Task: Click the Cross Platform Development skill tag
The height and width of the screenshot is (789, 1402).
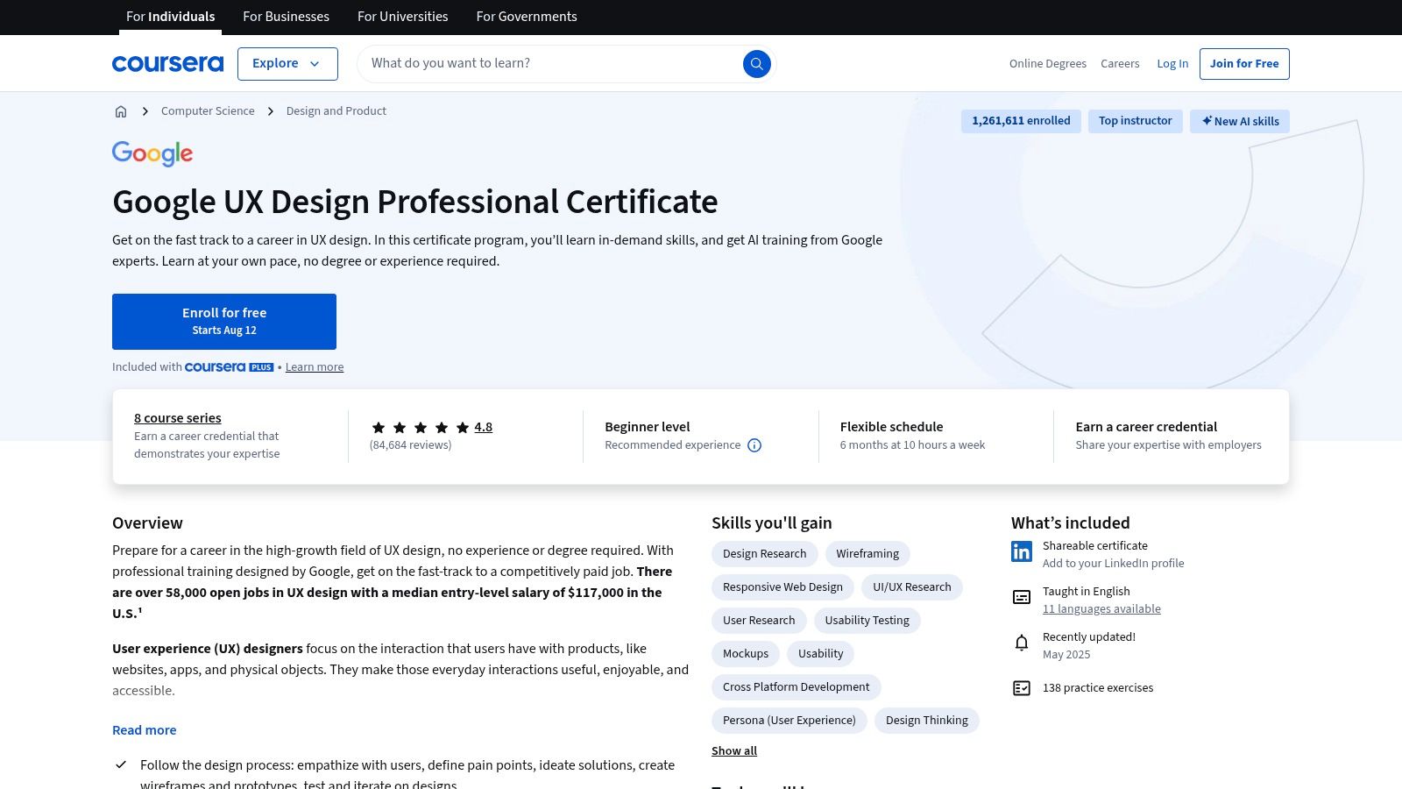Action: tap(797, 687)
